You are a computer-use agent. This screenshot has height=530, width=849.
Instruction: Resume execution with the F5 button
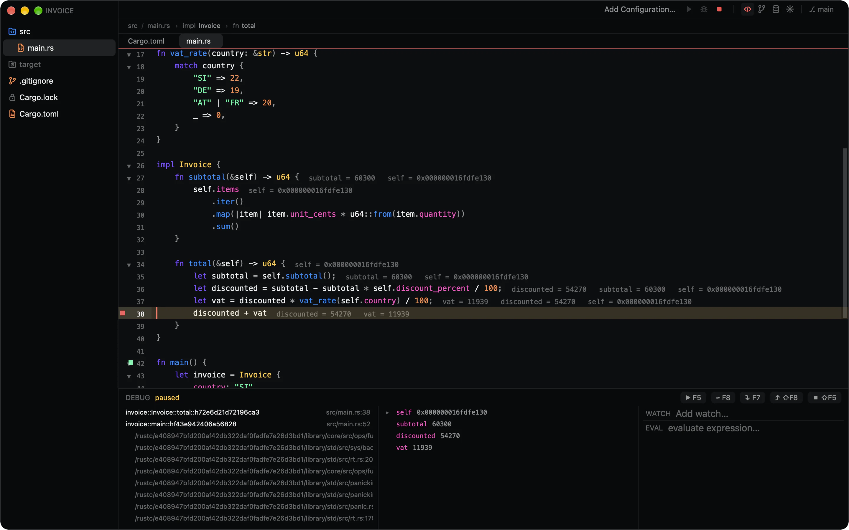point(693,398)
